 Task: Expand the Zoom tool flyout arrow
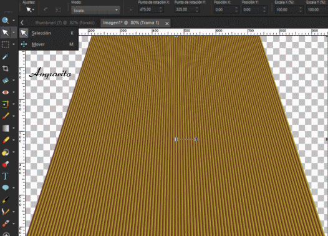pyautogui.click(x=14, y=21)
